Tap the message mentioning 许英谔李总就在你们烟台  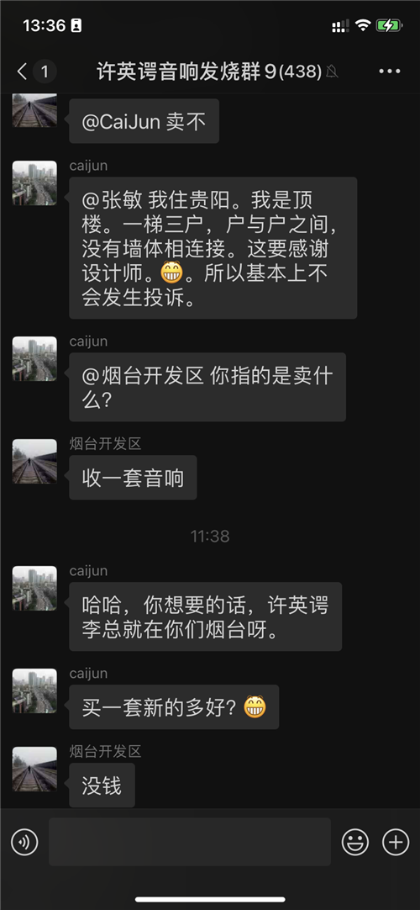[x=205, y=616]
